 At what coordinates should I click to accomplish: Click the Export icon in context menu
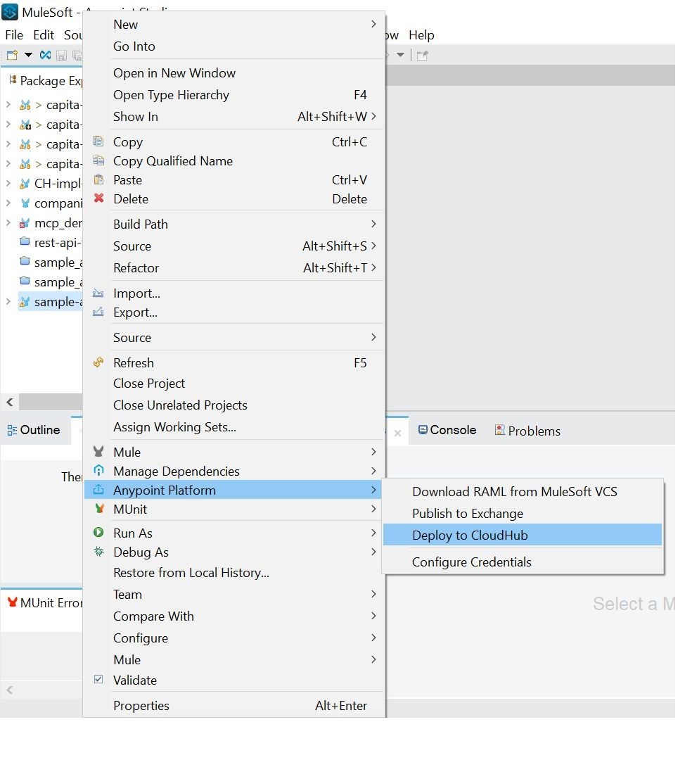point(98,312)
